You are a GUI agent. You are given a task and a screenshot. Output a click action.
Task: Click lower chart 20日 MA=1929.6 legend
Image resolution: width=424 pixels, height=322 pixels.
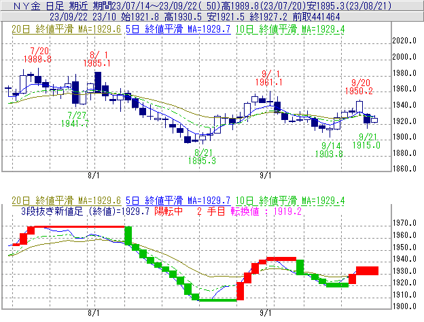67,201
